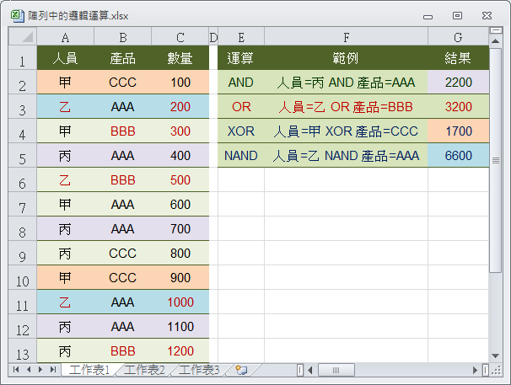Select BBB product cell in row 4
The height and width of the screenshot is (385, 511).
pos(122,131)
